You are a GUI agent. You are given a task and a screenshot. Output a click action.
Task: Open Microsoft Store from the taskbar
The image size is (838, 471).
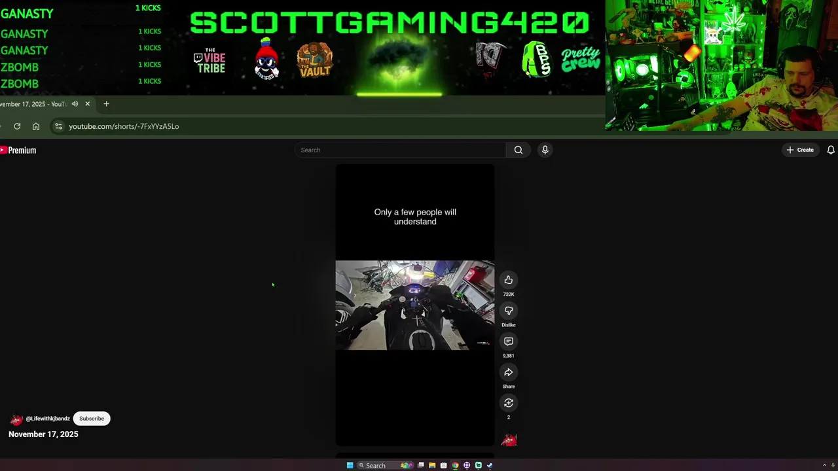coord(443,465)
